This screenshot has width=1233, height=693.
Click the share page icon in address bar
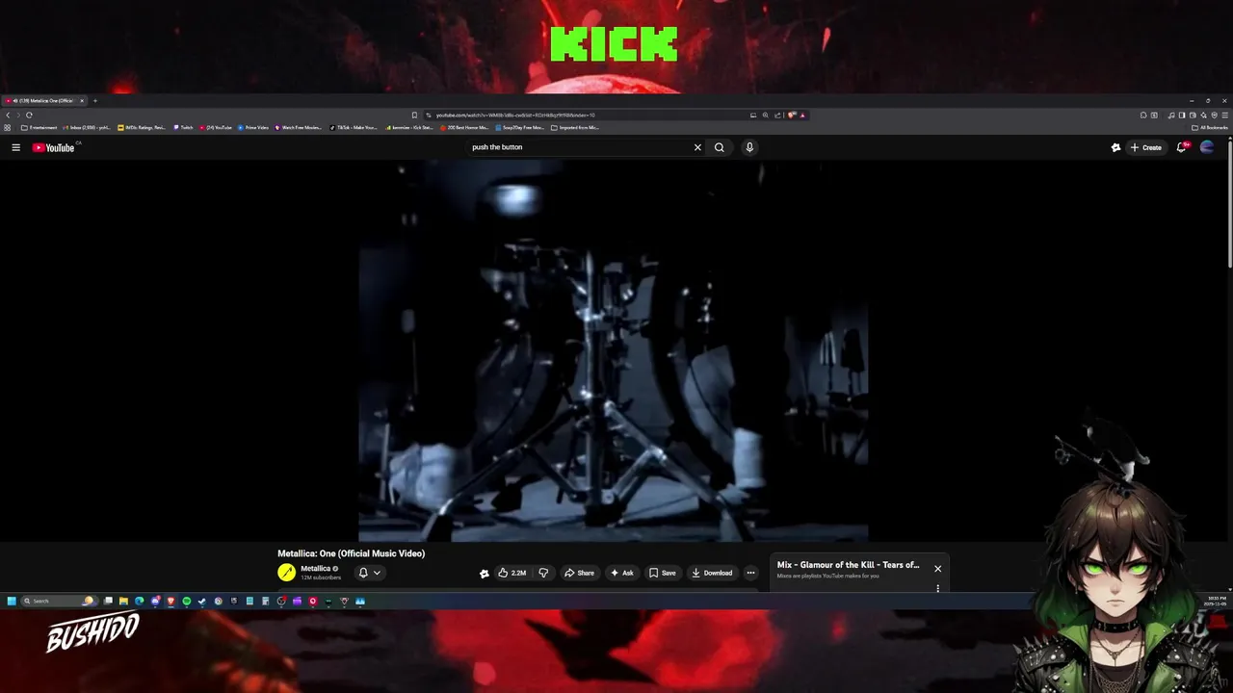point(777,115)
